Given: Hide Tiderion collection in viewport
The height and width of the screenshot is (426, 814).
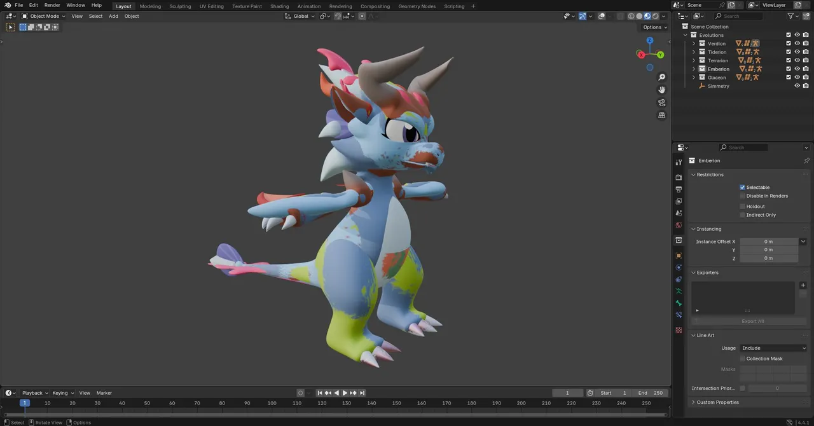Looking at the screenshot, I should point(797,52).
